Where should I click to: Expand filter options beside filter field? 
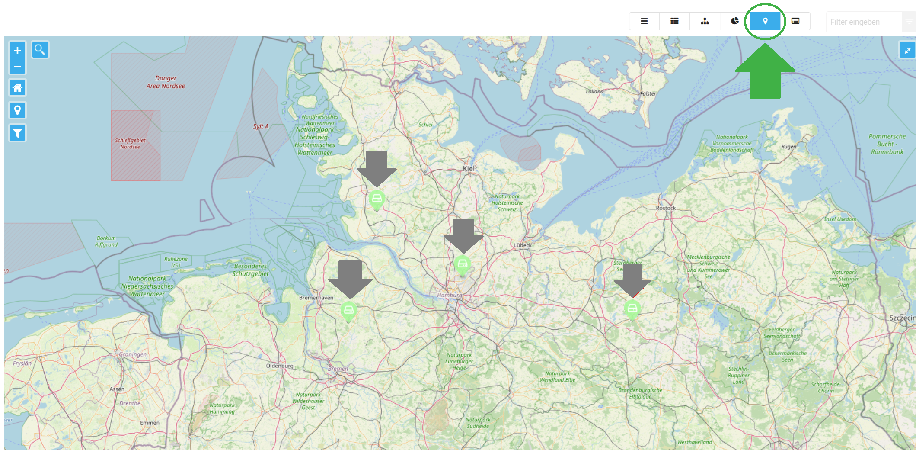coord(909,22)
